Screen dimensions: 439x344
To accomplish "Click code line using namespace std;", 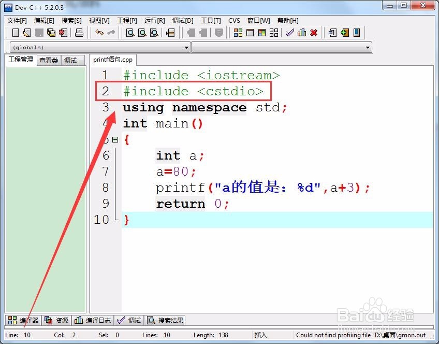I will tap(205, 108).
